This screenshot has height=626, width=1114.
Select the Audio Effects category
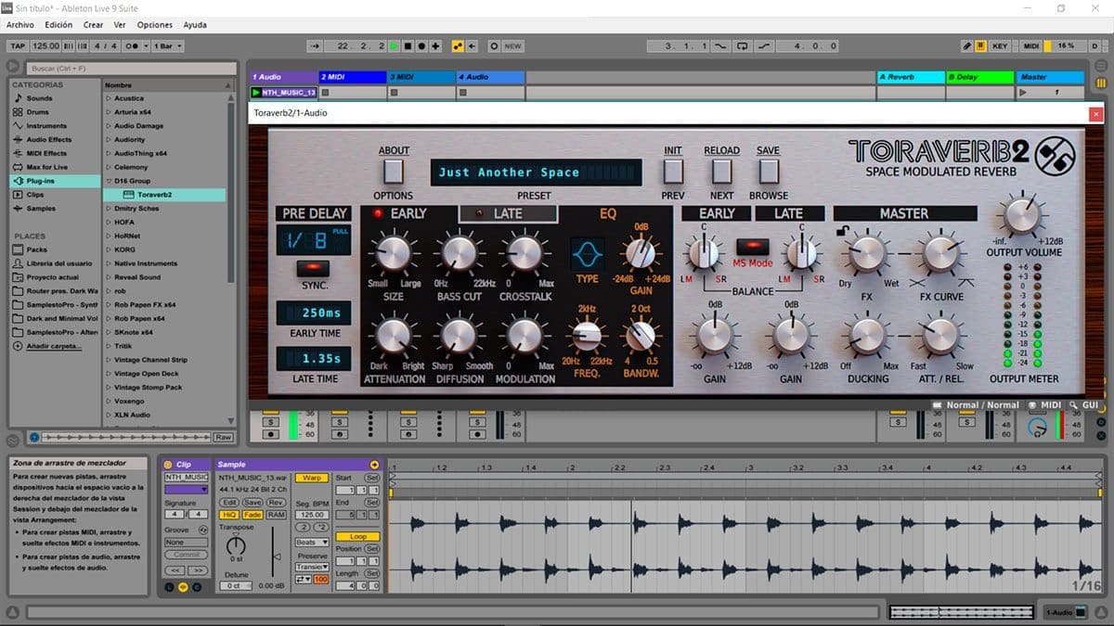pyautogui.click(x=48, y=139)
